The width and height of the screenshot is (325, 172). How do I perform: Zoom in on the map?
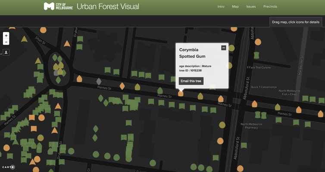coord(6,36)
